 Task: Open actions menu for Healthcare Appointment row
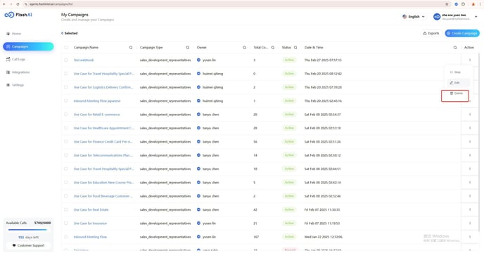(x=470, y=128)
